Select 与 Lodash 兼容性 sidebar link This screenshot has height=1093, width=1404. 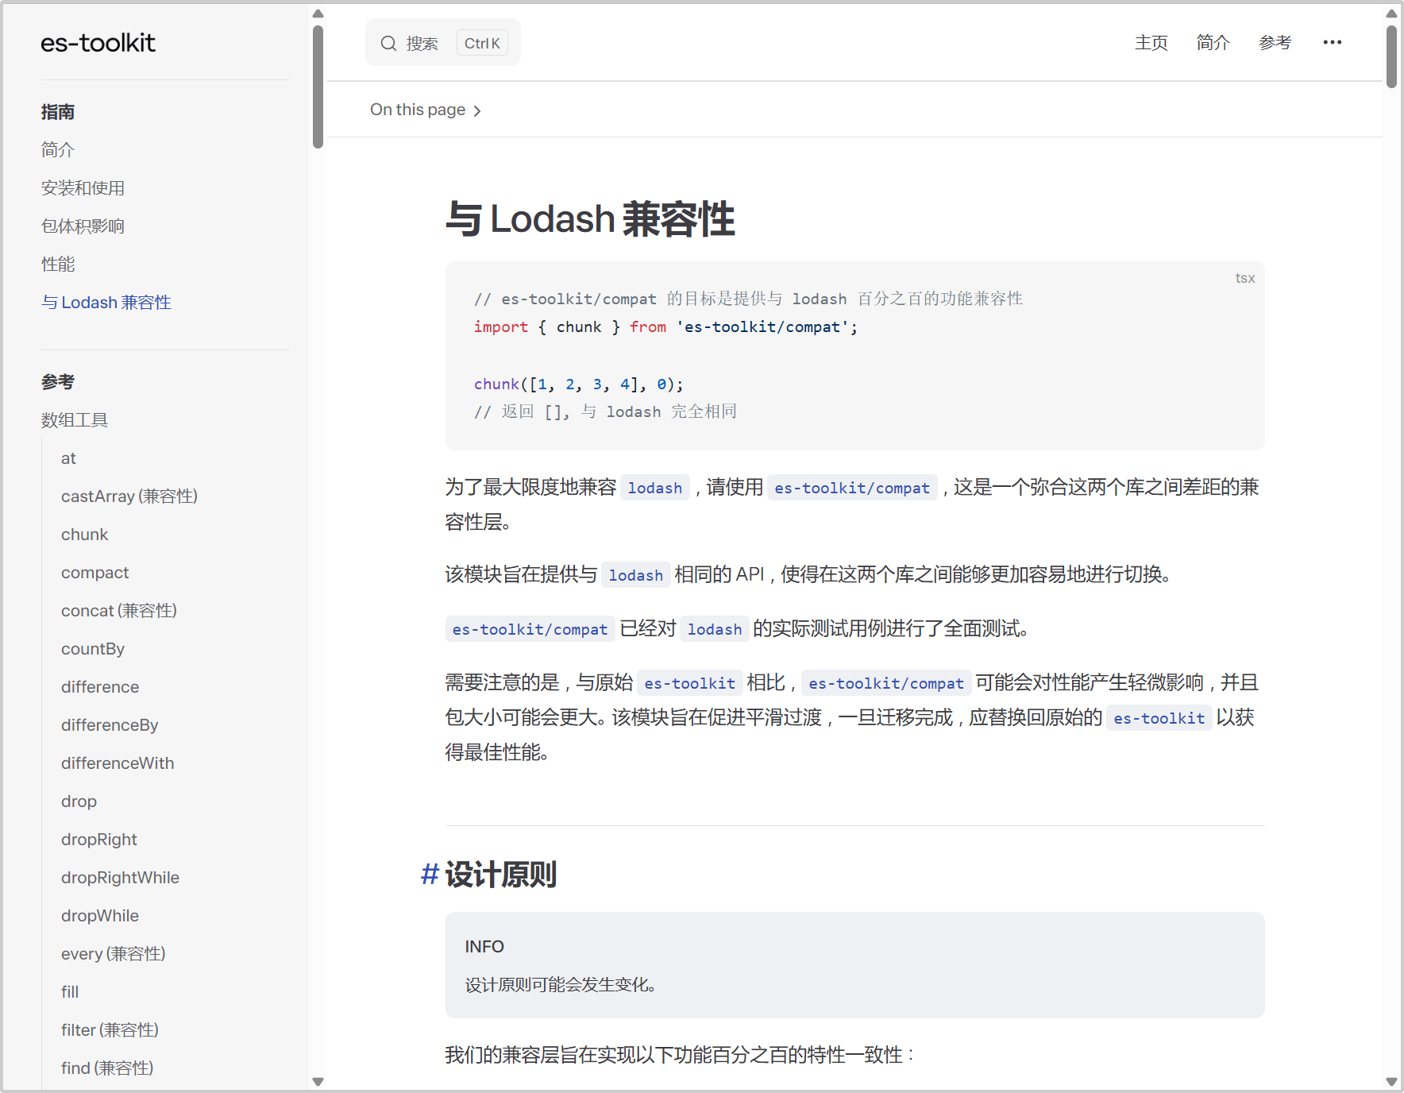106,302
